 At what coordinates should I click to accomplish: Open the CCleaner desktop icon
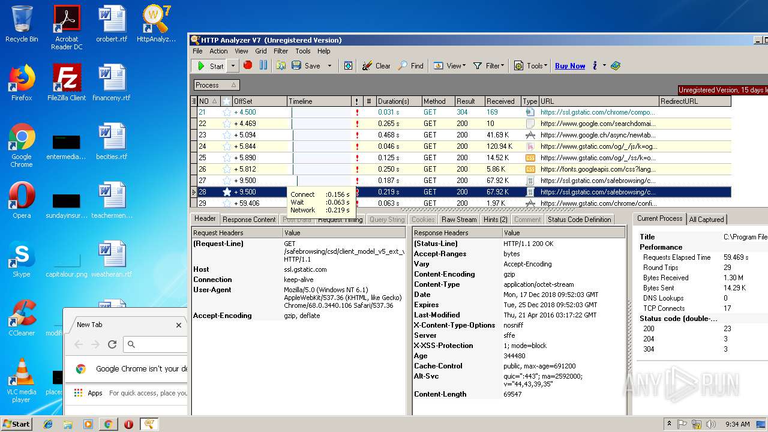(22, 317)
